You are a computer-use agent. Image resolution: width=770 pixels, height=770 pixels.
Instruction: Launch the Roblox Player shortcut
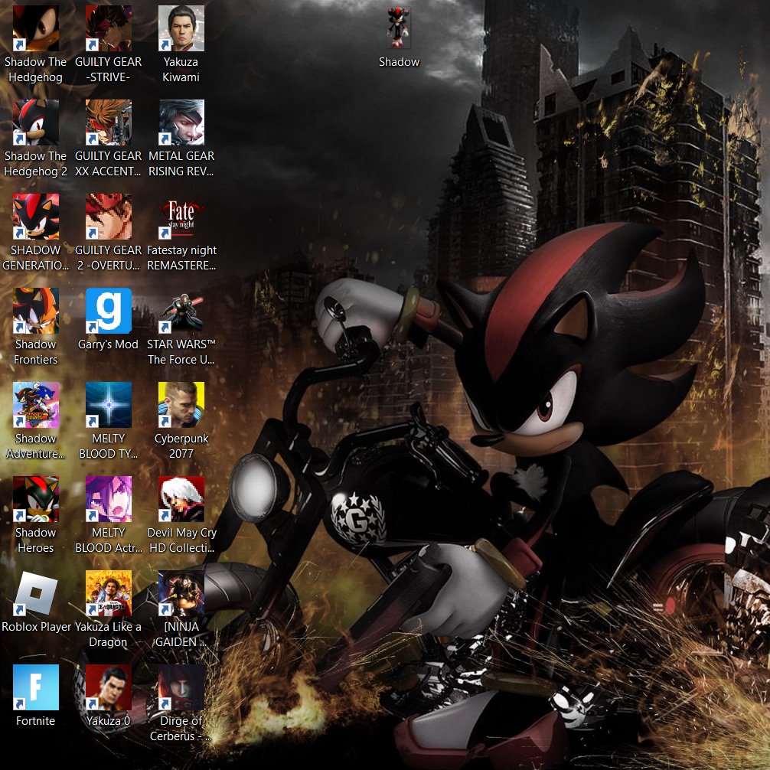click(35, 593)
